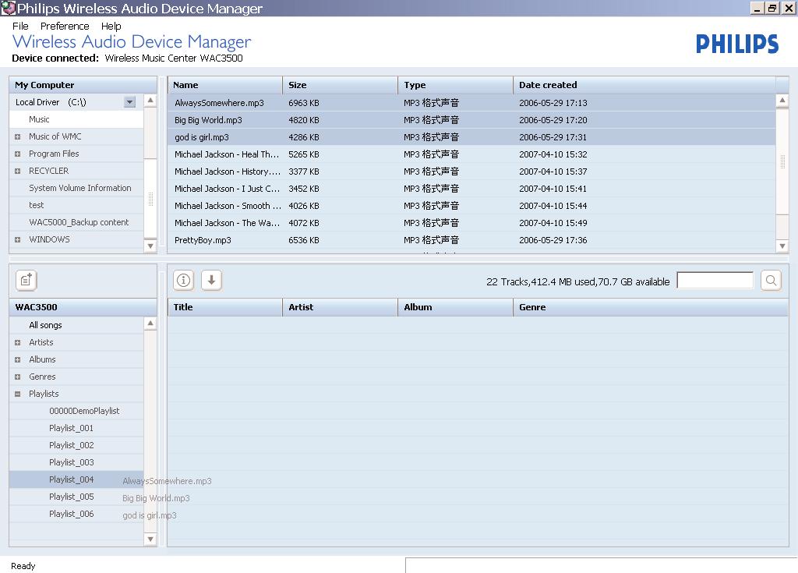This screenshot has width=798, height=573.
Task: Select Playlist_003
Action: tap(76, 462)
